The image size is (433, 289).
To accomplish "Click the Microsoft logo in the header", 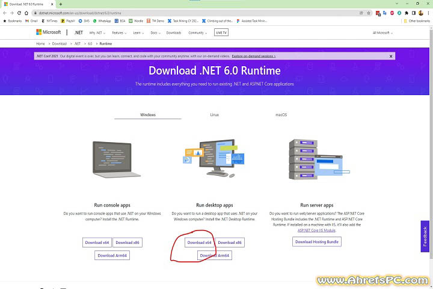I will click(48, 32).
